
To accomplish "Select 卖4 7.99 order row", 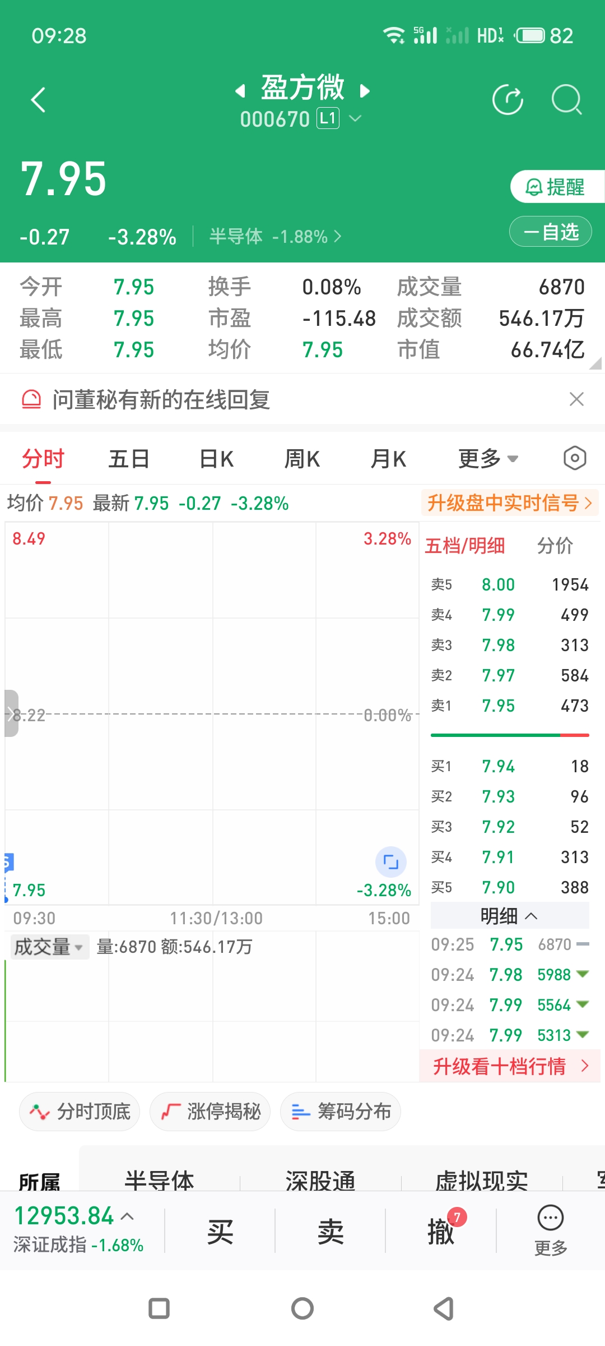I will (x=510, y=615).
